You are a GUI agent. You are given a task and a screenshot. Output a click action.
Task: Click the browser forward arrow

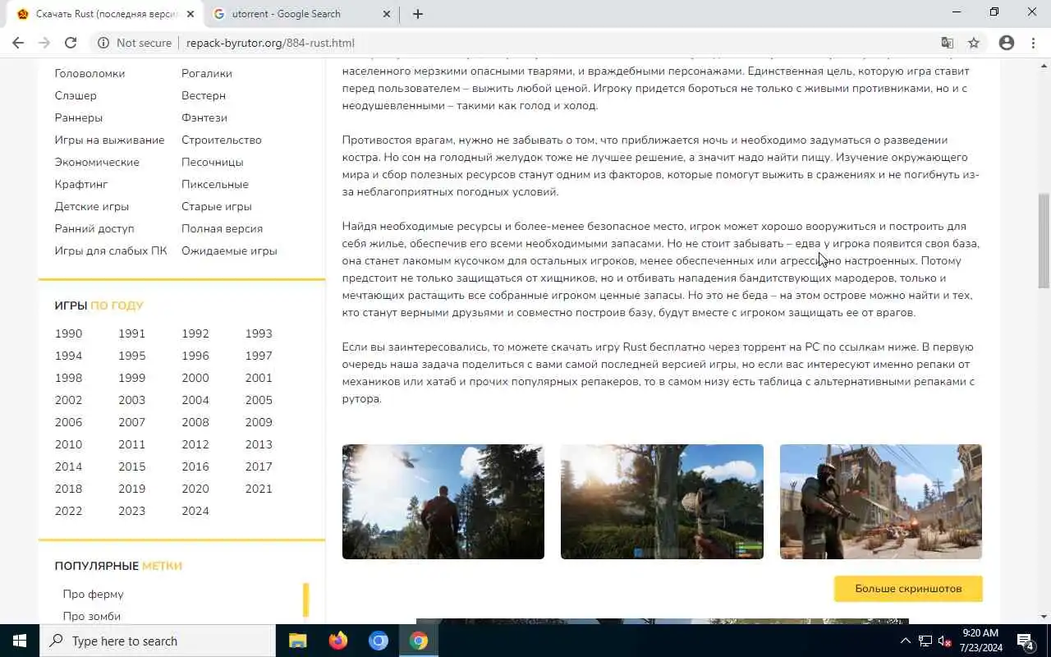tap(44, 43)
